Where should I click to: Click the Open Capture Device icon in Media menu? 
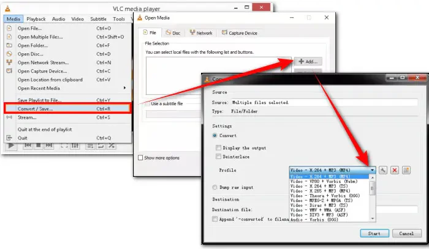[9, 71]
